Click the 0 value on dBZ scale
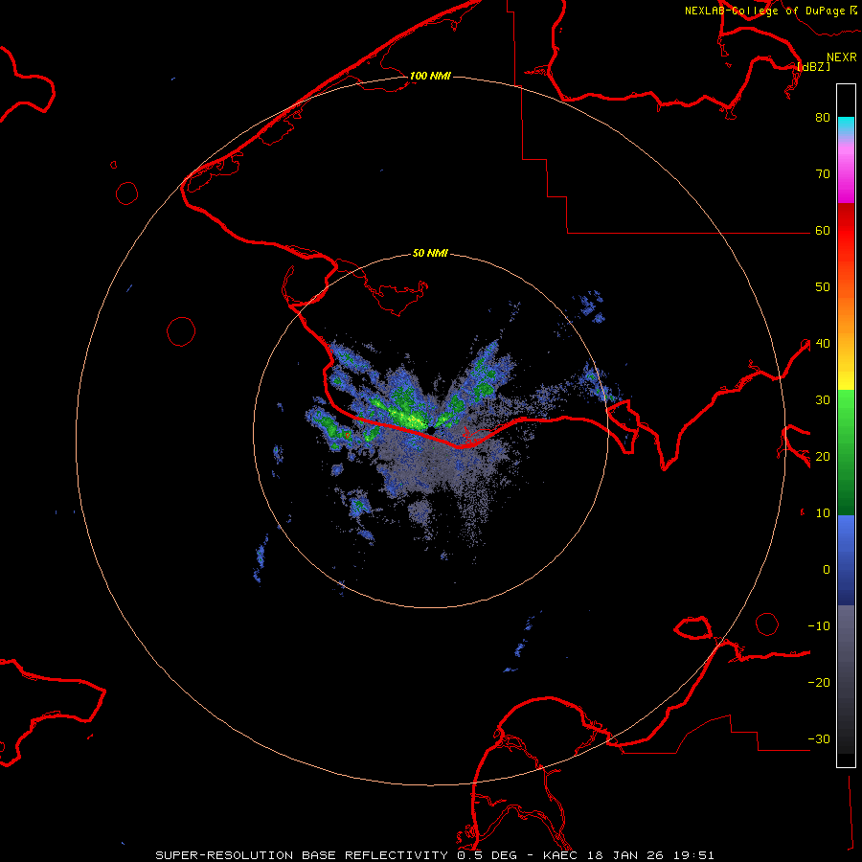Image resolution: width=862 pixels, height=862 pixels. (827, 570)
